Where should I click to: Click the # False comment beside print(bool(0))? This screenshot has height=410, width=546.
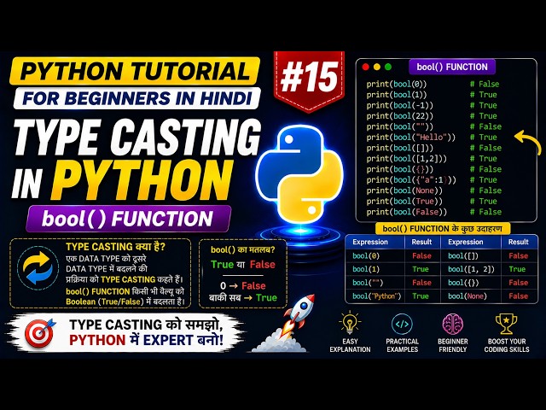pos(485,84)
